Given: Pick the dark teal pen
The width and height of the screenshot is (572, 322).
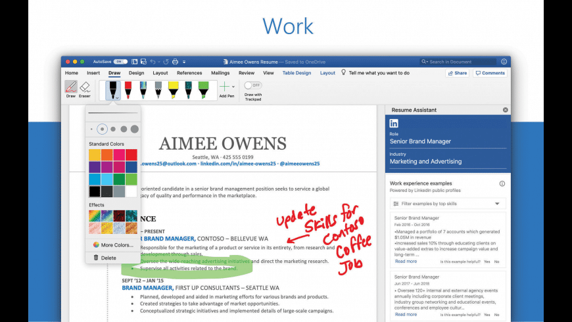Looking at the screenshot, I should tap(188, 90).
